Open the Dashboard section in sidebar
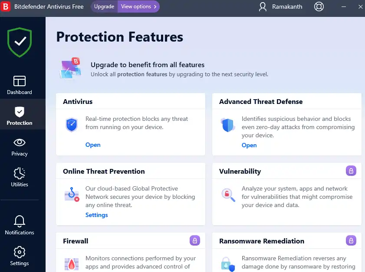This screenshot has height=272, width=365. (20, 85)
